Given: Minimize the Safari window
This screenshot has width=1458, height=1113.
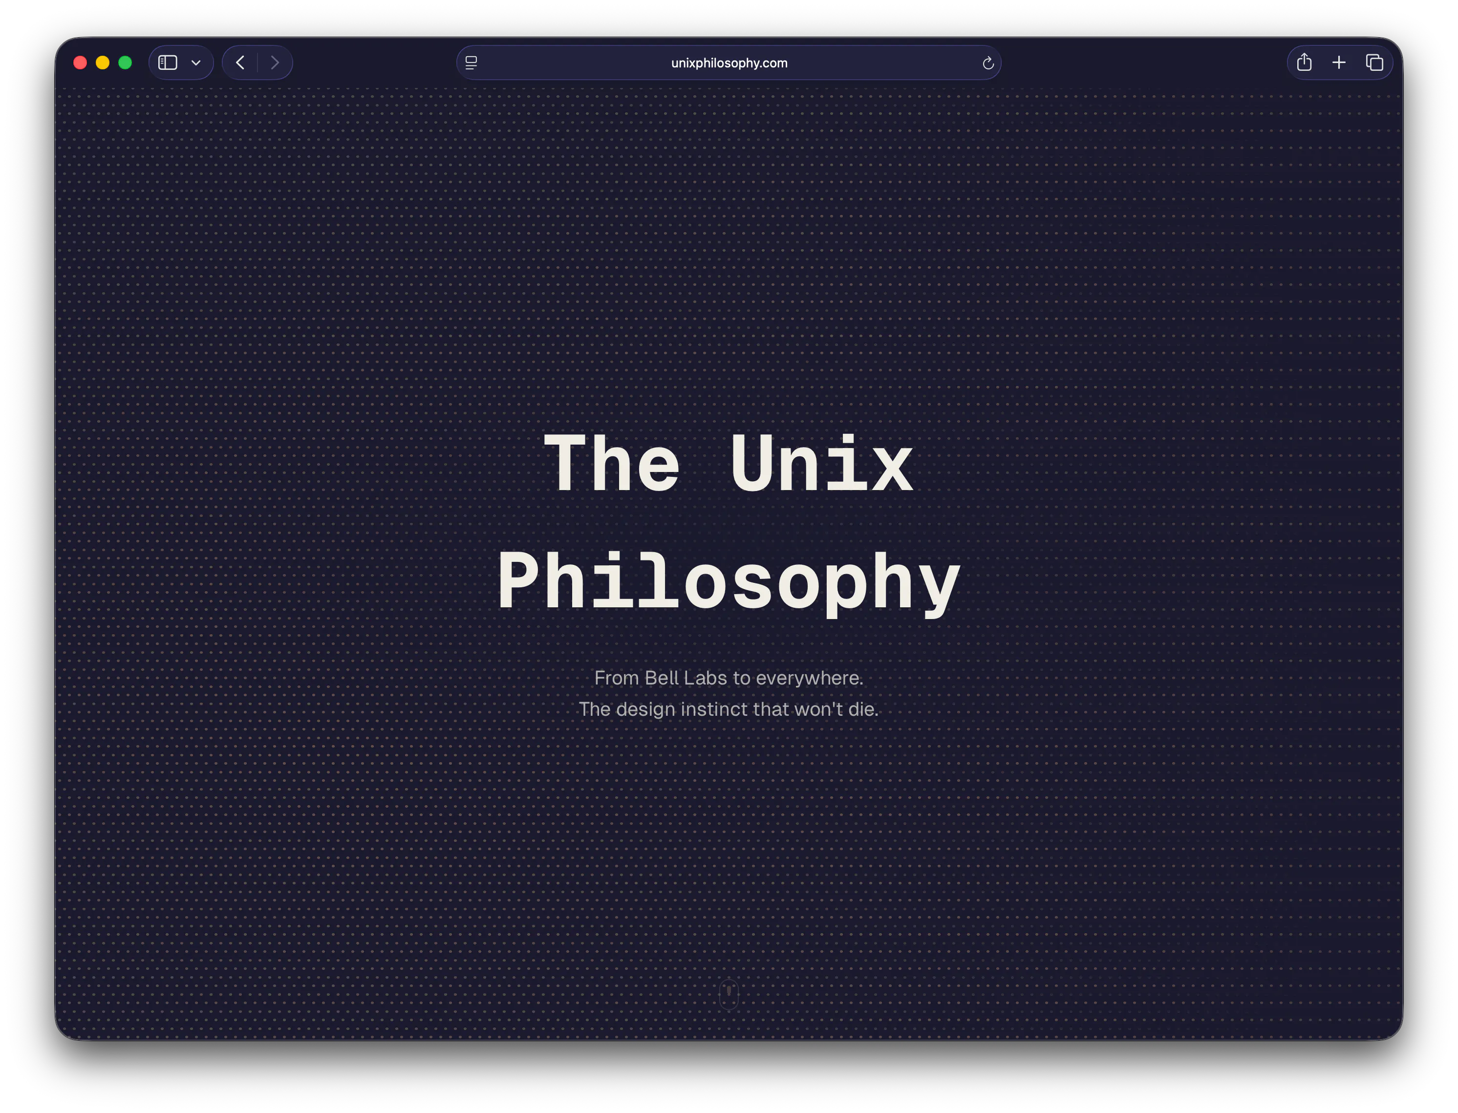Looking at the screenshot, I should click(x=103, y=63).
